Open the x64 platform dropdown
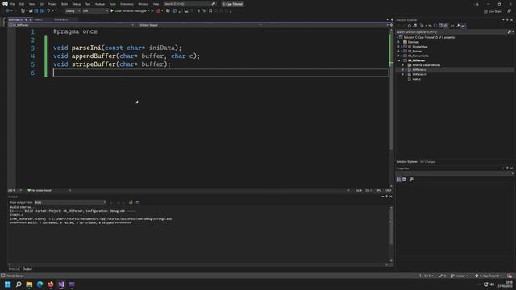The height and width of the screenshot is (290, 516). [x=95, y=10]
